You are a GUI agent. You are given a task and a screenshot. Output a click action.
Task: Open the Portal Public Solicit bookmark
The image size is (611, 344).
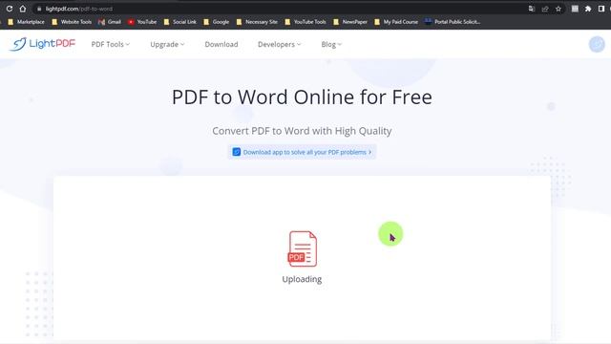coord(453,22)
